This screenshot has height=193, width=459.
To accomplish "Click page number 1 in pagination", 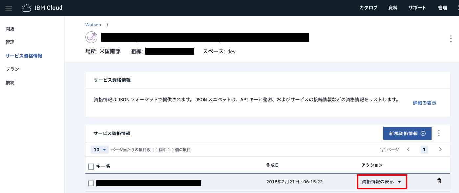I will click(x=424, y=150).
